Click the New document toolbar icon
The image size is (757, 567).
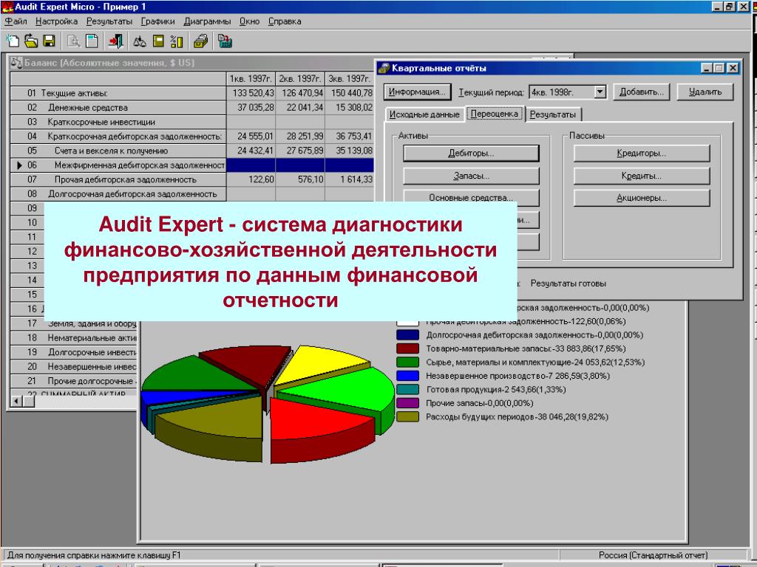[13, 41]
